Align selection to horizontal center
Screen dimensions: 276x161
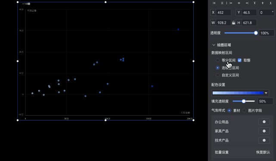pos(239,3)
